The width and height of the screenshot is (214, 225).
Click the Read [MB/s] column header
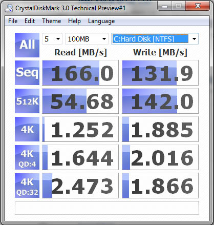[x=80, y=52]
